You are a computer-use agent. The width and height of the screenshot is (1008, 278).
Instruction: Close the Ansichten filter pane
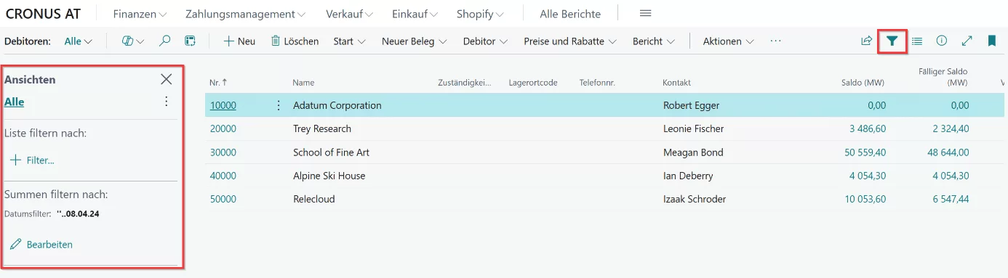click(167, 79)
